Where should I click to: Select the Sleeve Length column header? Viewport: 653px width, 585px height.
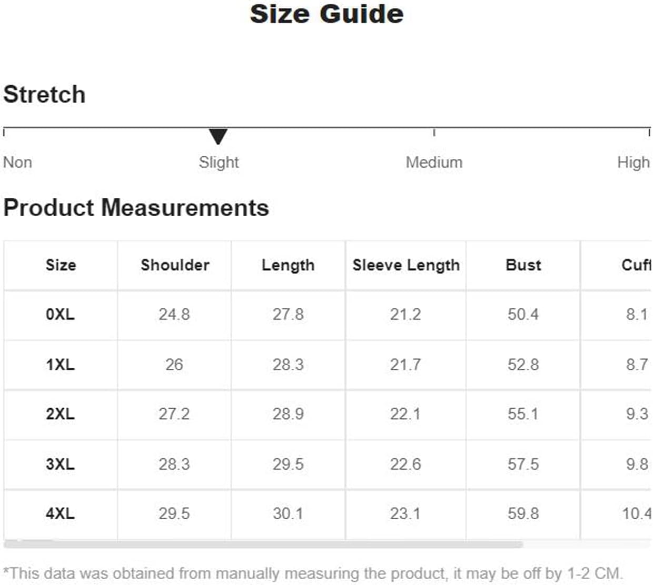[x=406, y=265]
